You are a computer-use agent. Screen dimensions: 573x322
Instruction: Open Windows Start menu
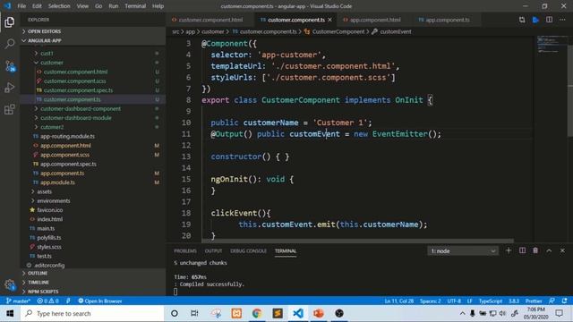tap(10, 313)
